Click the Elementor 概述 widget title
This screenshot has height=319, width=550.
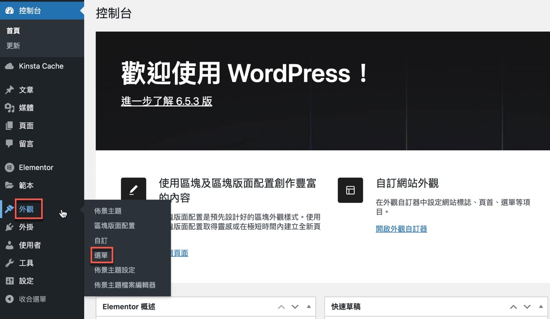129,307
